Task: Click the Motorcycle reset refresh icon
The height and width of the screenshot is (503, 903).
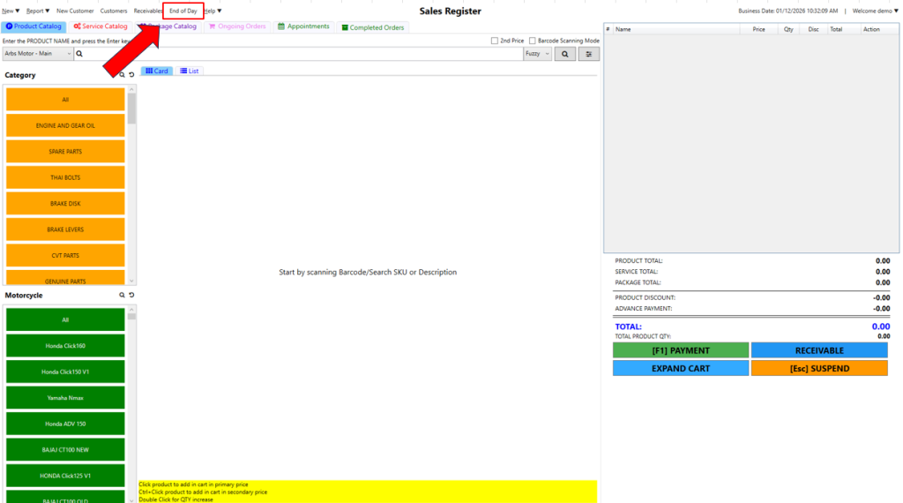Action: pos(131,296)
